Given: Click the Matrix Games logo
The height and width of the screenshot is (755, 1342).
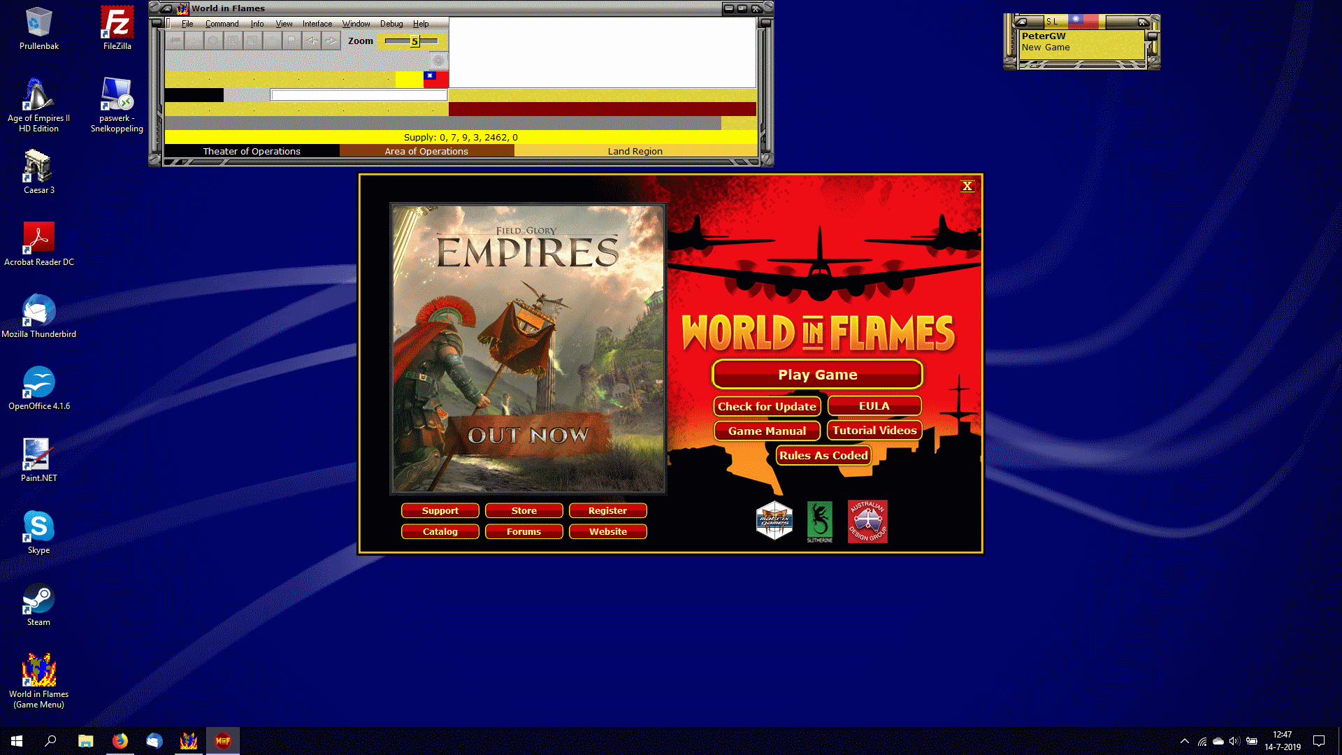Looking at the screenshot, I should (774, 521).
